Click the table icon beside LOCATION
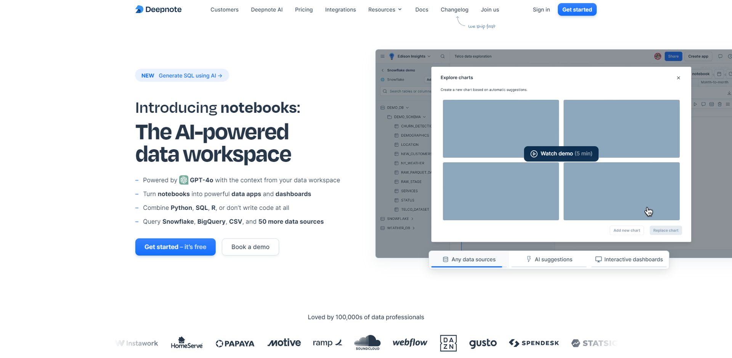 [396, 145]
